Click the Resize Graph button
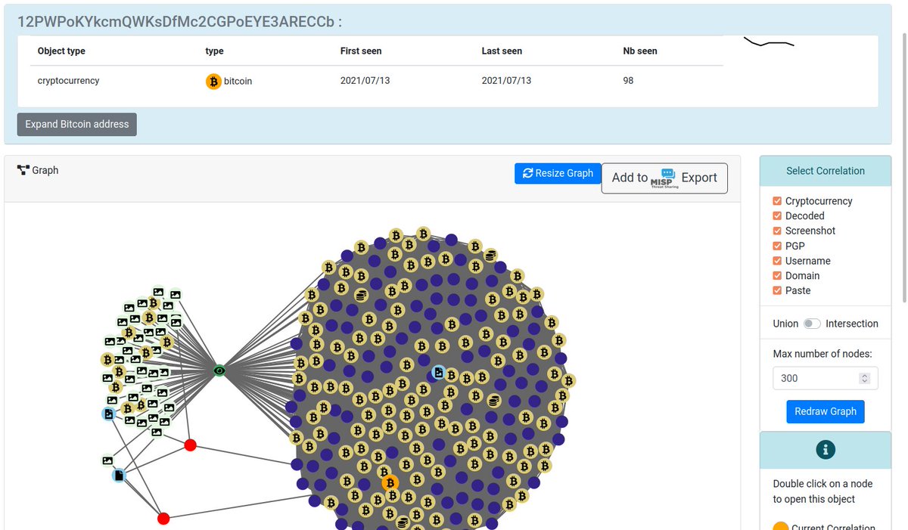 [558, 173]
